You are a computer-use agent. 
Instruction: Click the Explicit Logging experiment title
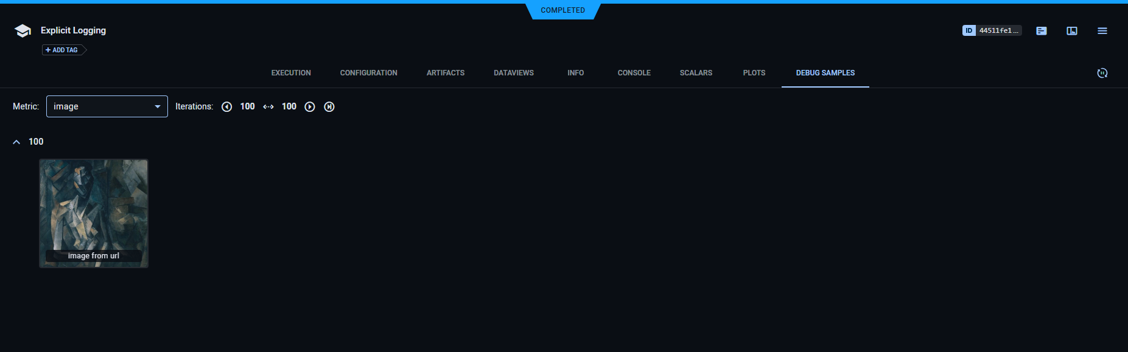tap(73, 30)
